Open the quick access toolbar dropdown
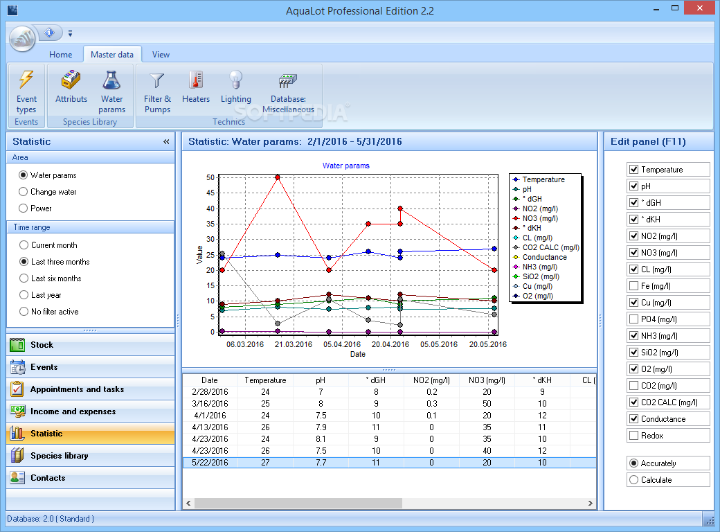720x532 pixels. pos(70,33)
